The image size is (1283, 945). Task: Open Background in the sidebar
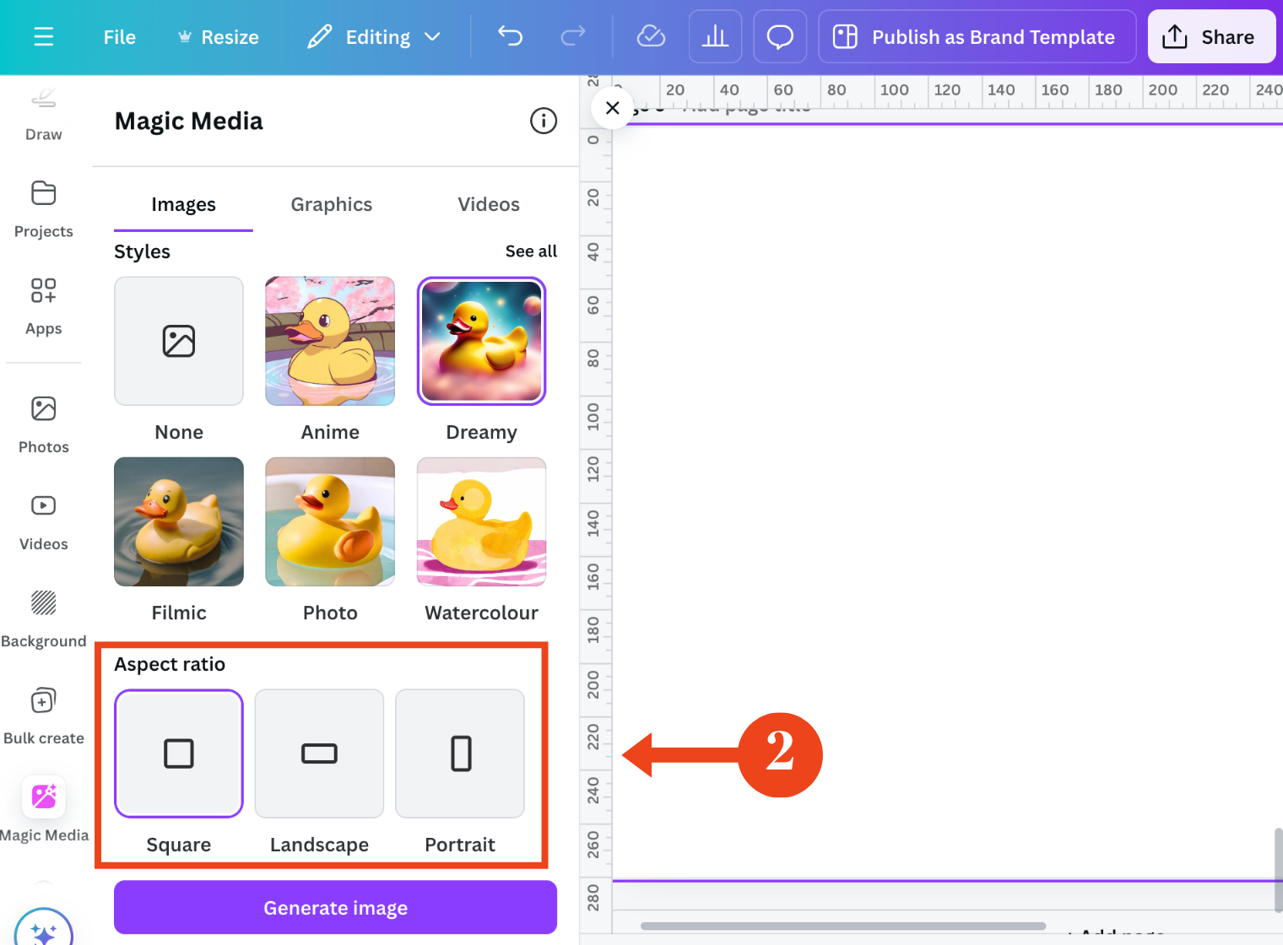point(43,618)
